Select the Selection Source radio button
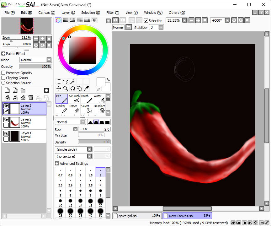 pyautogui.click(x=3, y=83)
